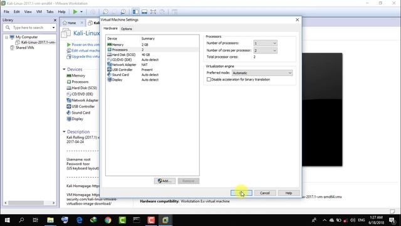This screenshot has width=401, height=226.
Task: Close the Library panel
Action: coord(55,20)
